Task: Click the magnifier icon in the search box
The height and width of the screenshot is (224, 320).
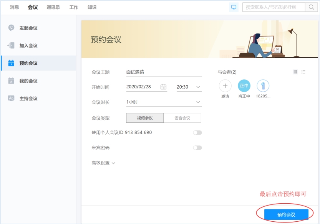Action: 311,7
